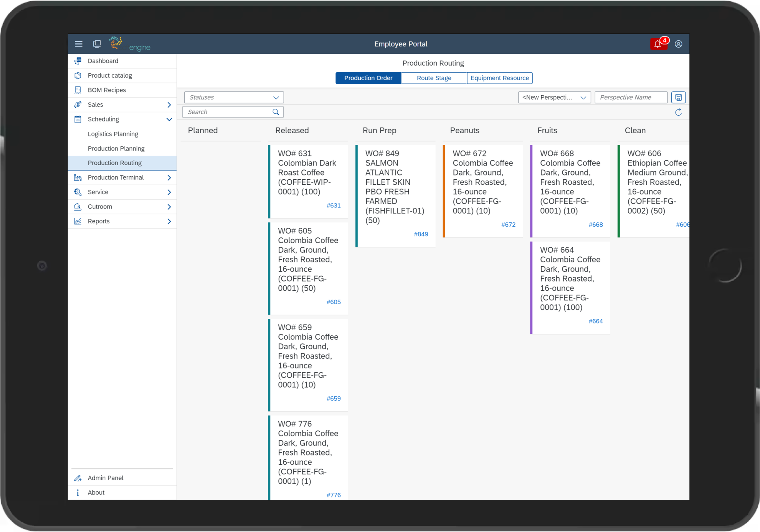Click the Perspective Name input field
Viewport: 760px width, 532px height.
point(631,97)
